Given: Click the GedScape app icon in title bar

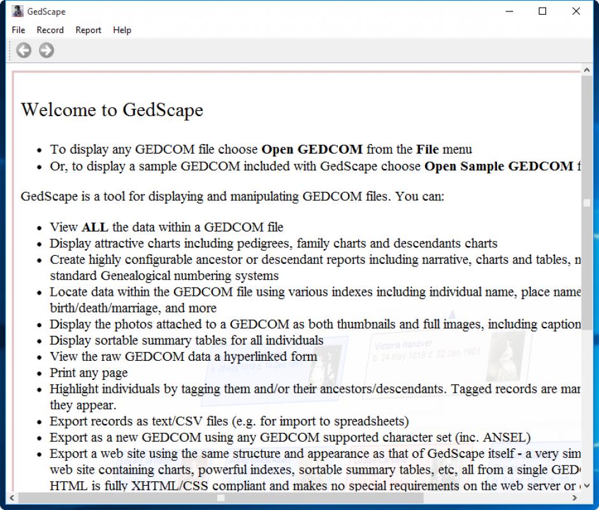Looking at the screenshot, I should (x=18, y=11).
